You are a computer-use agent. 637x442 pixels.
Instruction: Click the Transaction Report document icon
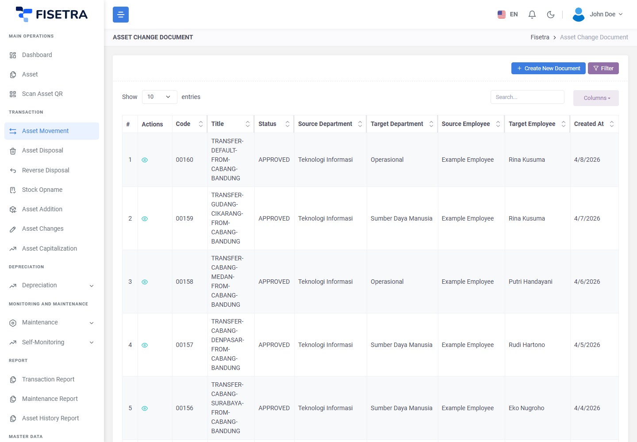coord(13,380)
